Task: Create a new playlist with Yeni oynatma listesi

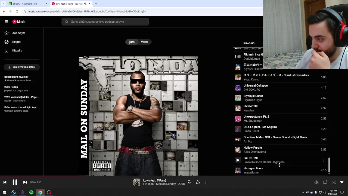Action: point(22,67)
